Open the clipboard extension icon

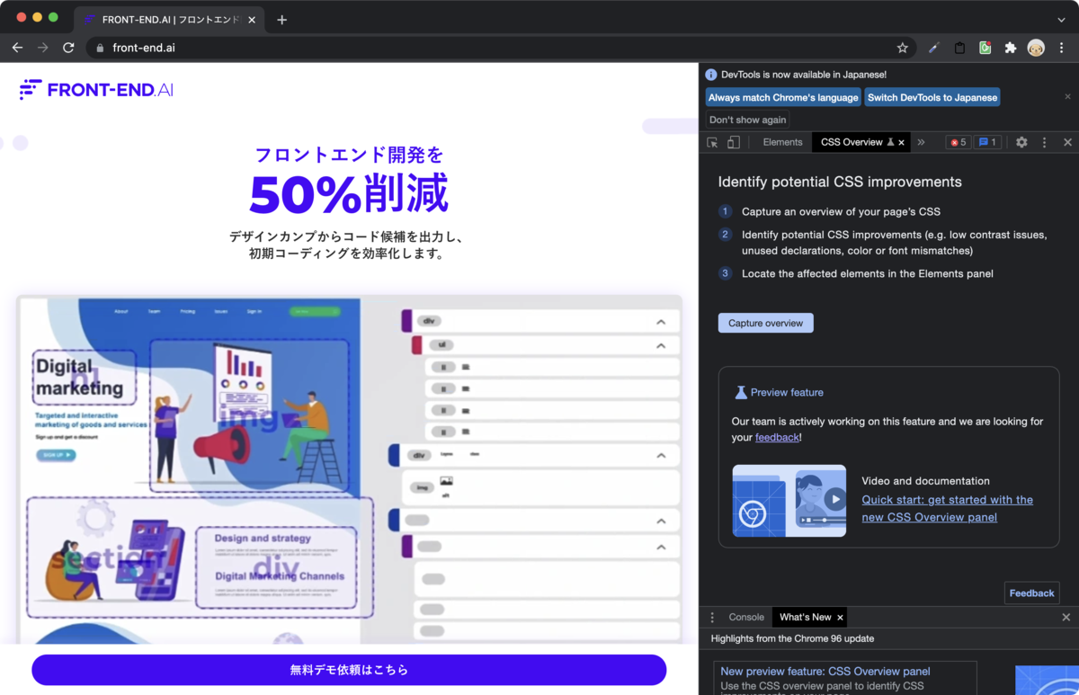click(959, 48)
